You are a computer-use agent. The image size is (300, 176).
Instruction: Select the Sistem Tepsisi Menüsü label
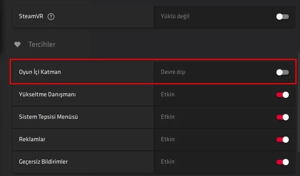point(48,117)
